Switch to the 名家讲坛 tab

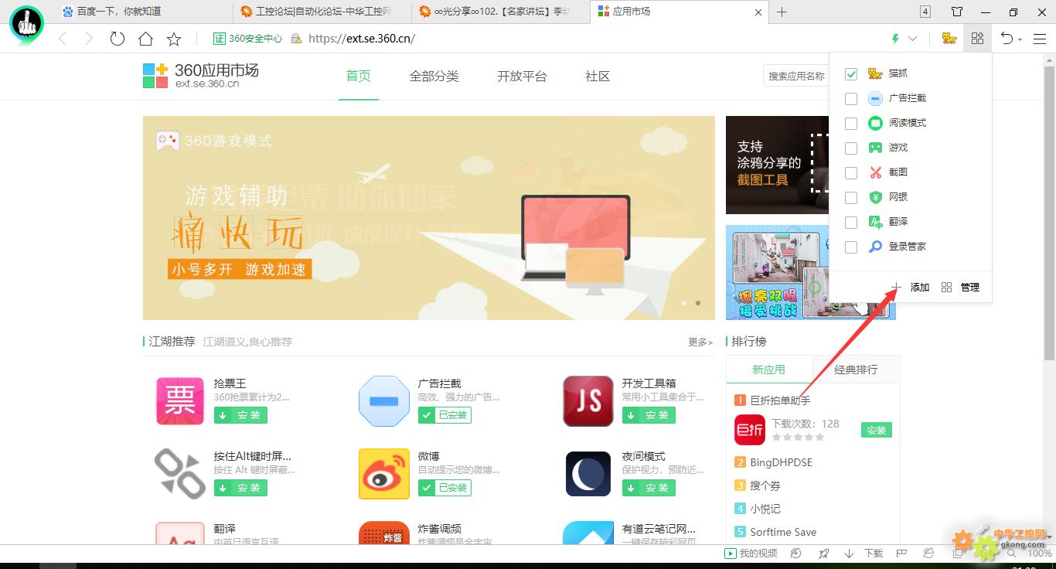tap(500, 12)
